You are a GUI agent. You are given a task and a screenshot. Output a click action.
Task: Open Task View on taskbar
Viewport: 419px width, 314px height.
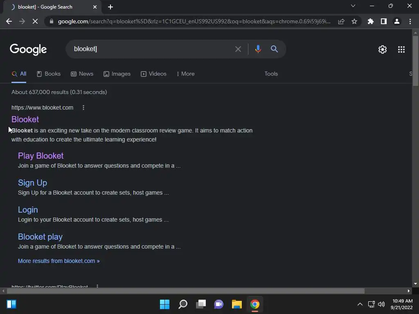click(x=201, y=304)
